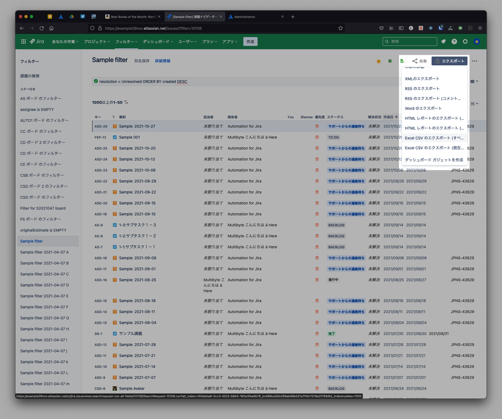Viewport: 502px width, 419px height.
Task: Open the site security shield icon
Action: [92, 28]
